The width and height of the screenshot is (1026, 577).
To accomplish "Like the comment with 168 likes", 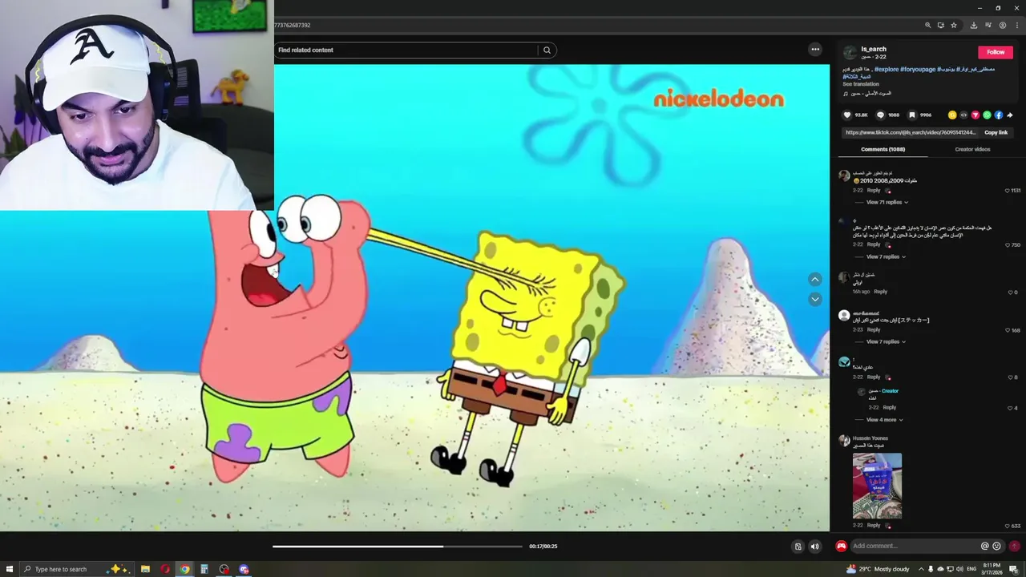I will point(1008,330).
